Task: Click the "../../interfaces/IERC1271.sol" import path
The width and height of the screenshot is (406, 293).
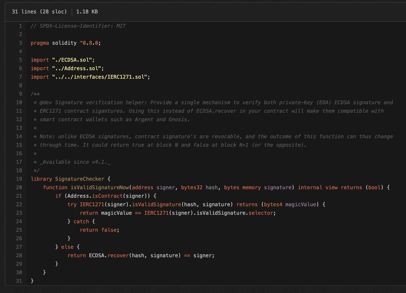Action: click(x=100, y=77)
